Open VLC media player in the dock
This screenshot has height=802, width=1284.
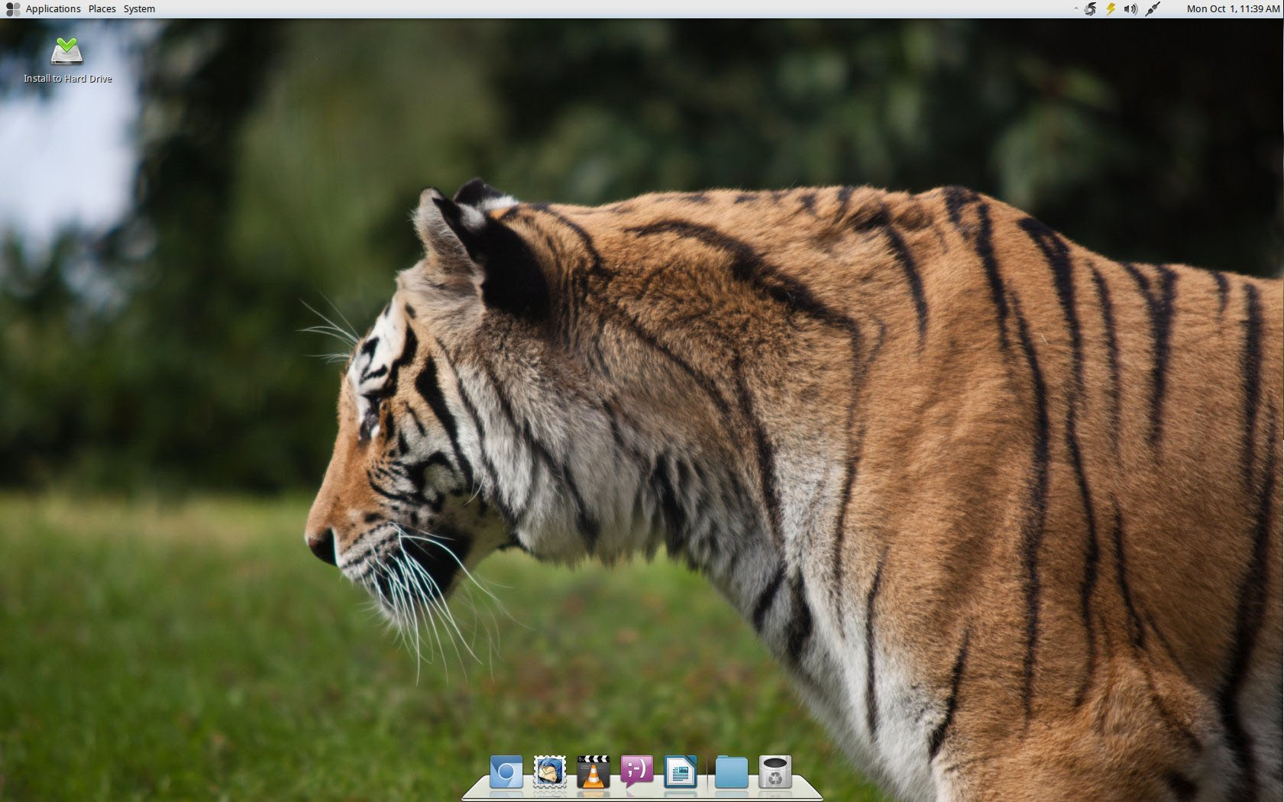[x=593, y=772]
